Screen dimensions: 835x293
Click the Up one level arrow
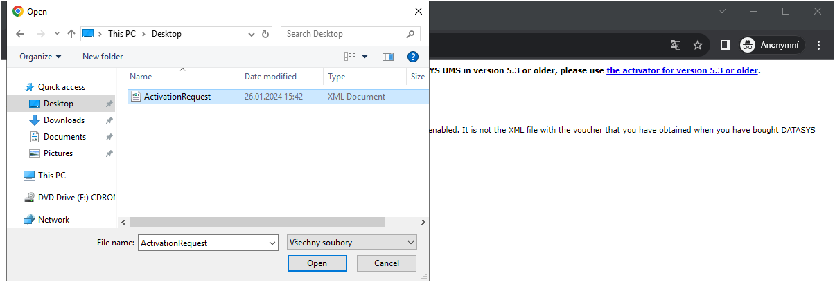(x=71, y=34)
